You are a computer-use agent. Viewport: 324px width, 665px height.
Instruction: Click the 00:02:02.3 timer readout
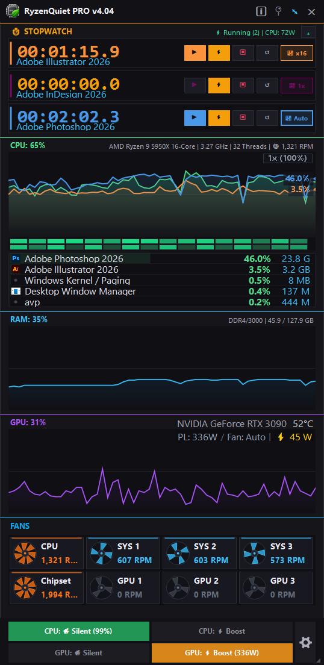(68, 116)
